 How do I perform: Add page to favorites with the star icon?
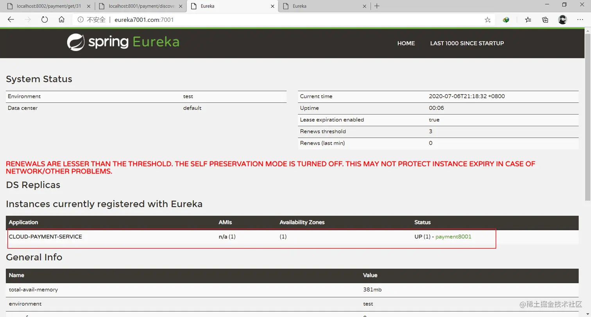point(487,20)
